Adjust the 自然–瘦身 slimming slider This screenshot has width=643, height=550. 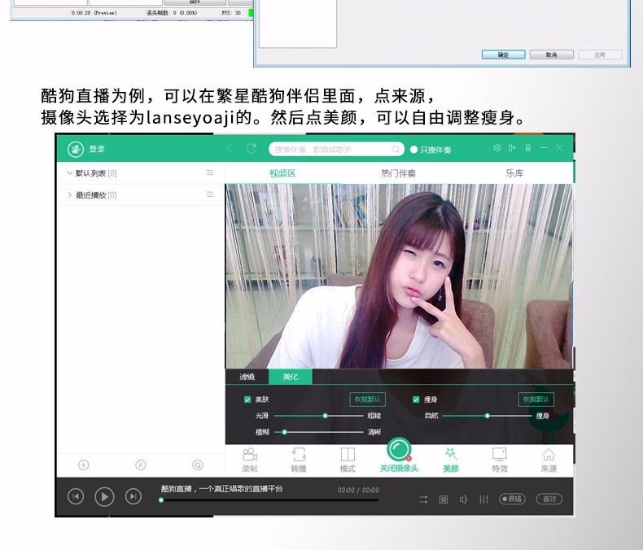pos(488,416)
